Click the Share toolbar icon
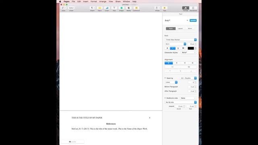 tap(157, 8)
